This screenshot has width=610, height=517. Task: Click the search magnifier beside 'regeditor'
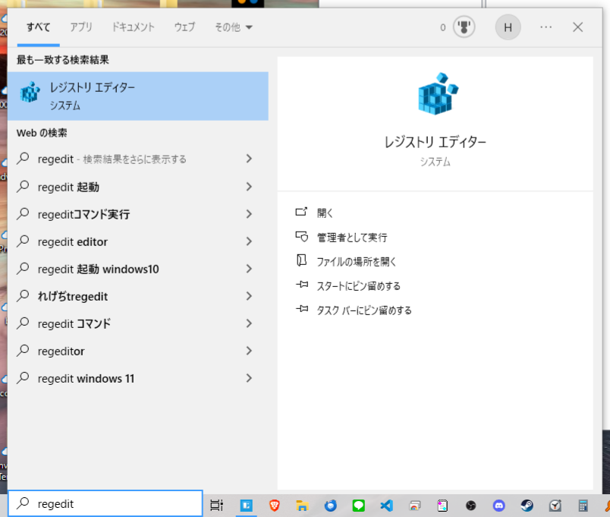pyautogui.click(x=23, y=351)
